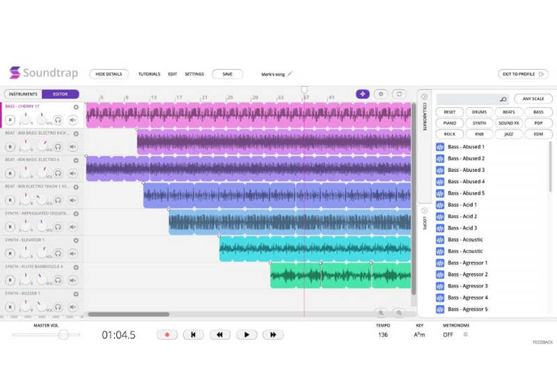This screenshot has width=557, height=383.
Task: Click the gear button above the timeline
Action: point(381,94)
